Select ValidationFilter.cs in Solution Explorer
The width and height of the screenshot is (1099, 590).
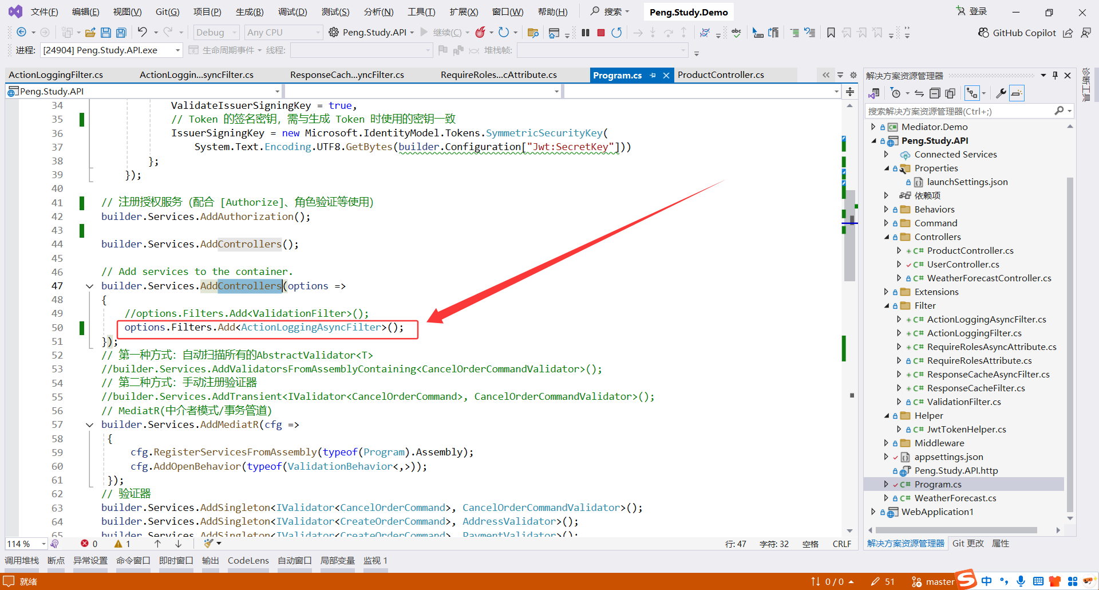click(x=964, y=402)
